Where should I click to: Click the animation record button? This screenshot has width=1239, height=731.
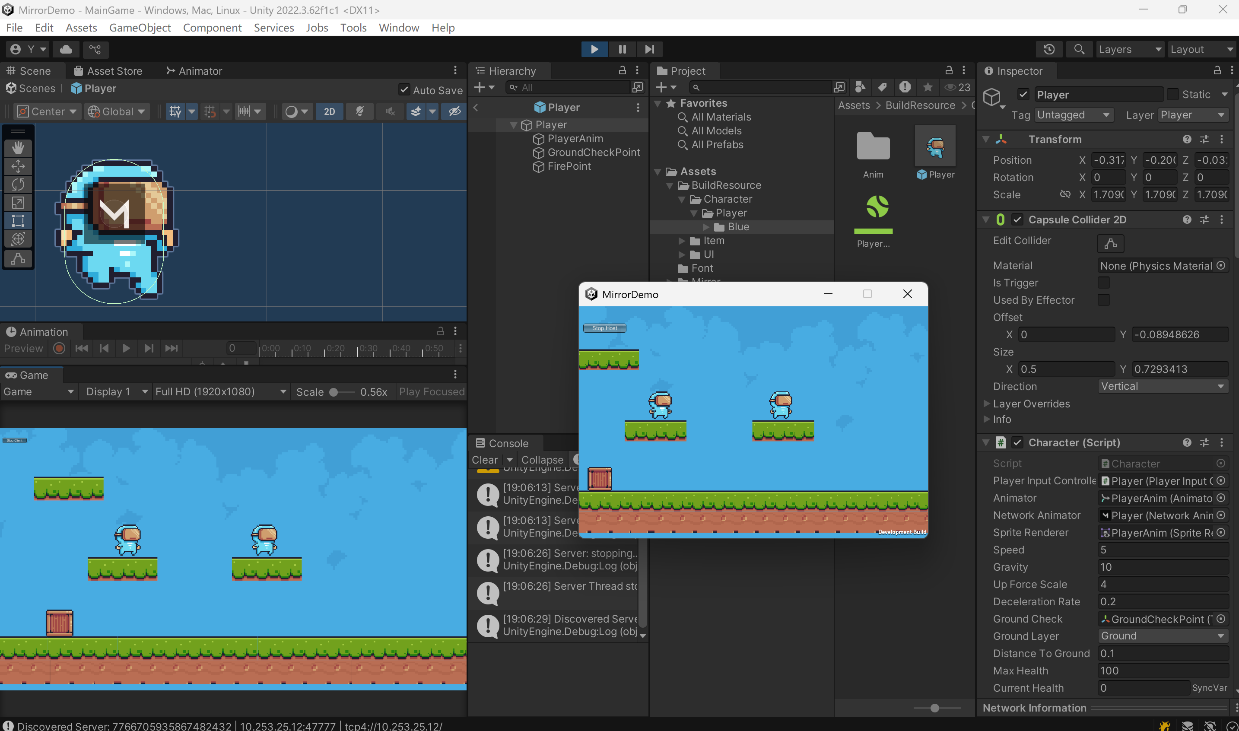tap(59, 348)
